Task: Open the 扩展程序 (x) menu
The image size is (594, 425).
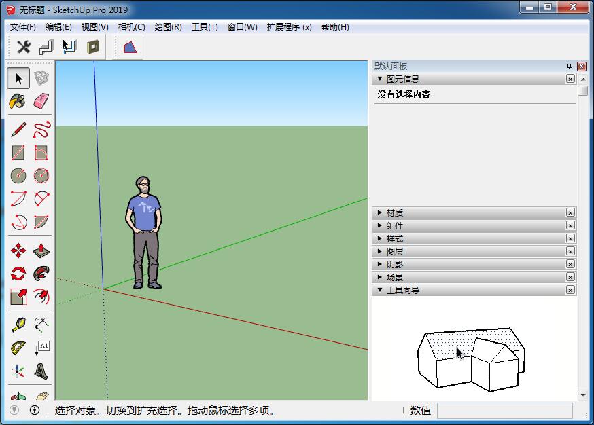Action: point(289,27)
